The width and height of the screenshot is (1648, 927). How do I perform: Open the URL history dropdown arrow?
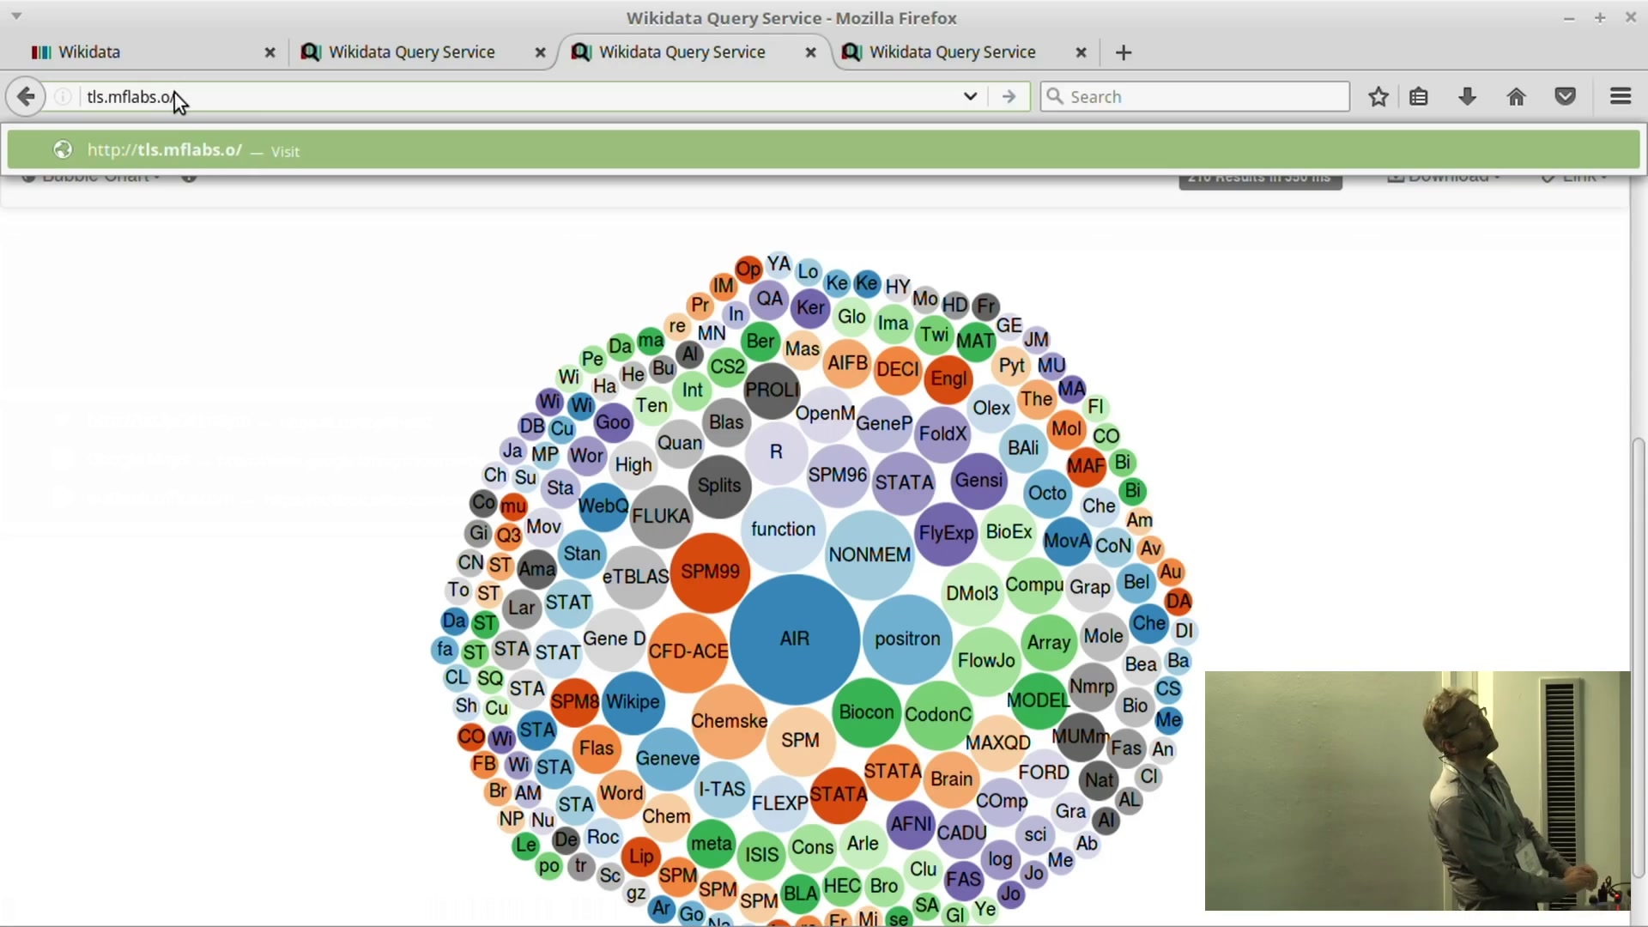coord(970,96)
